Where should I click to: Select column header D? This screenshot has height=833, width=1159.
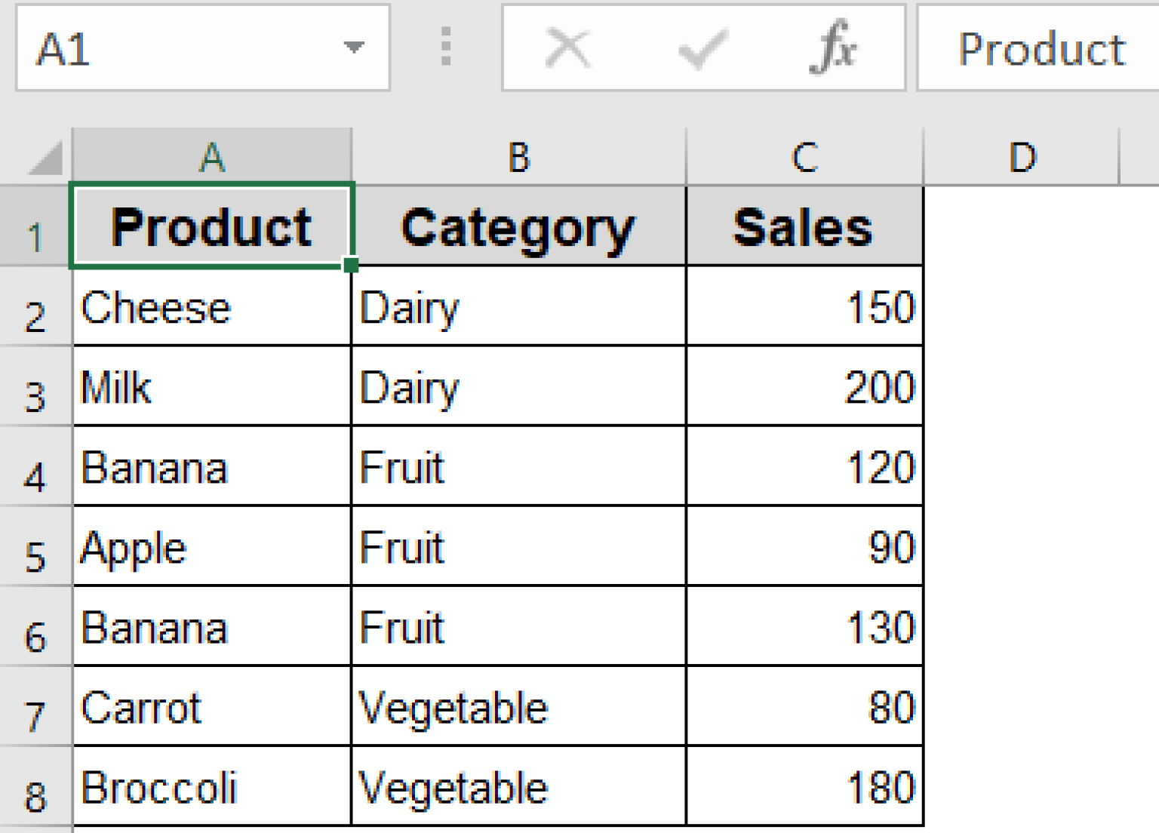click(1023, 155)
